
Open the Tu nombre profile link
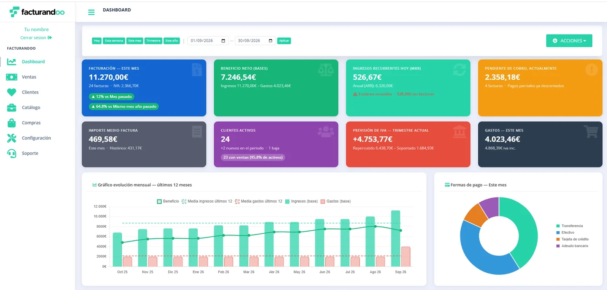pos(36,29)
